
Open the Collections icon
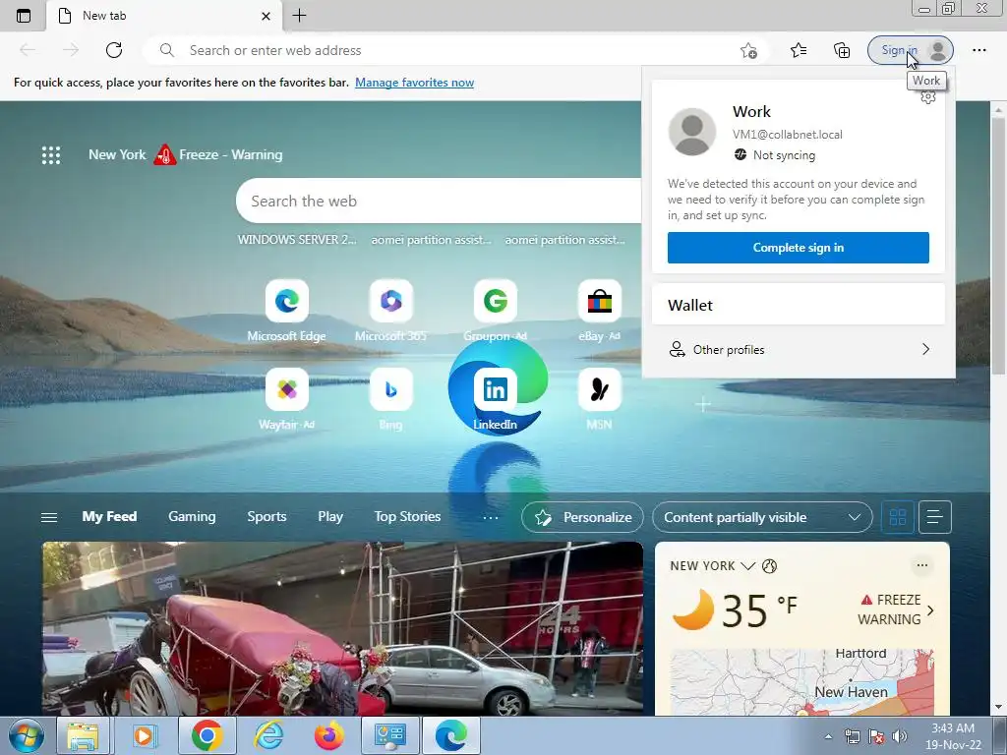(842, 50)
